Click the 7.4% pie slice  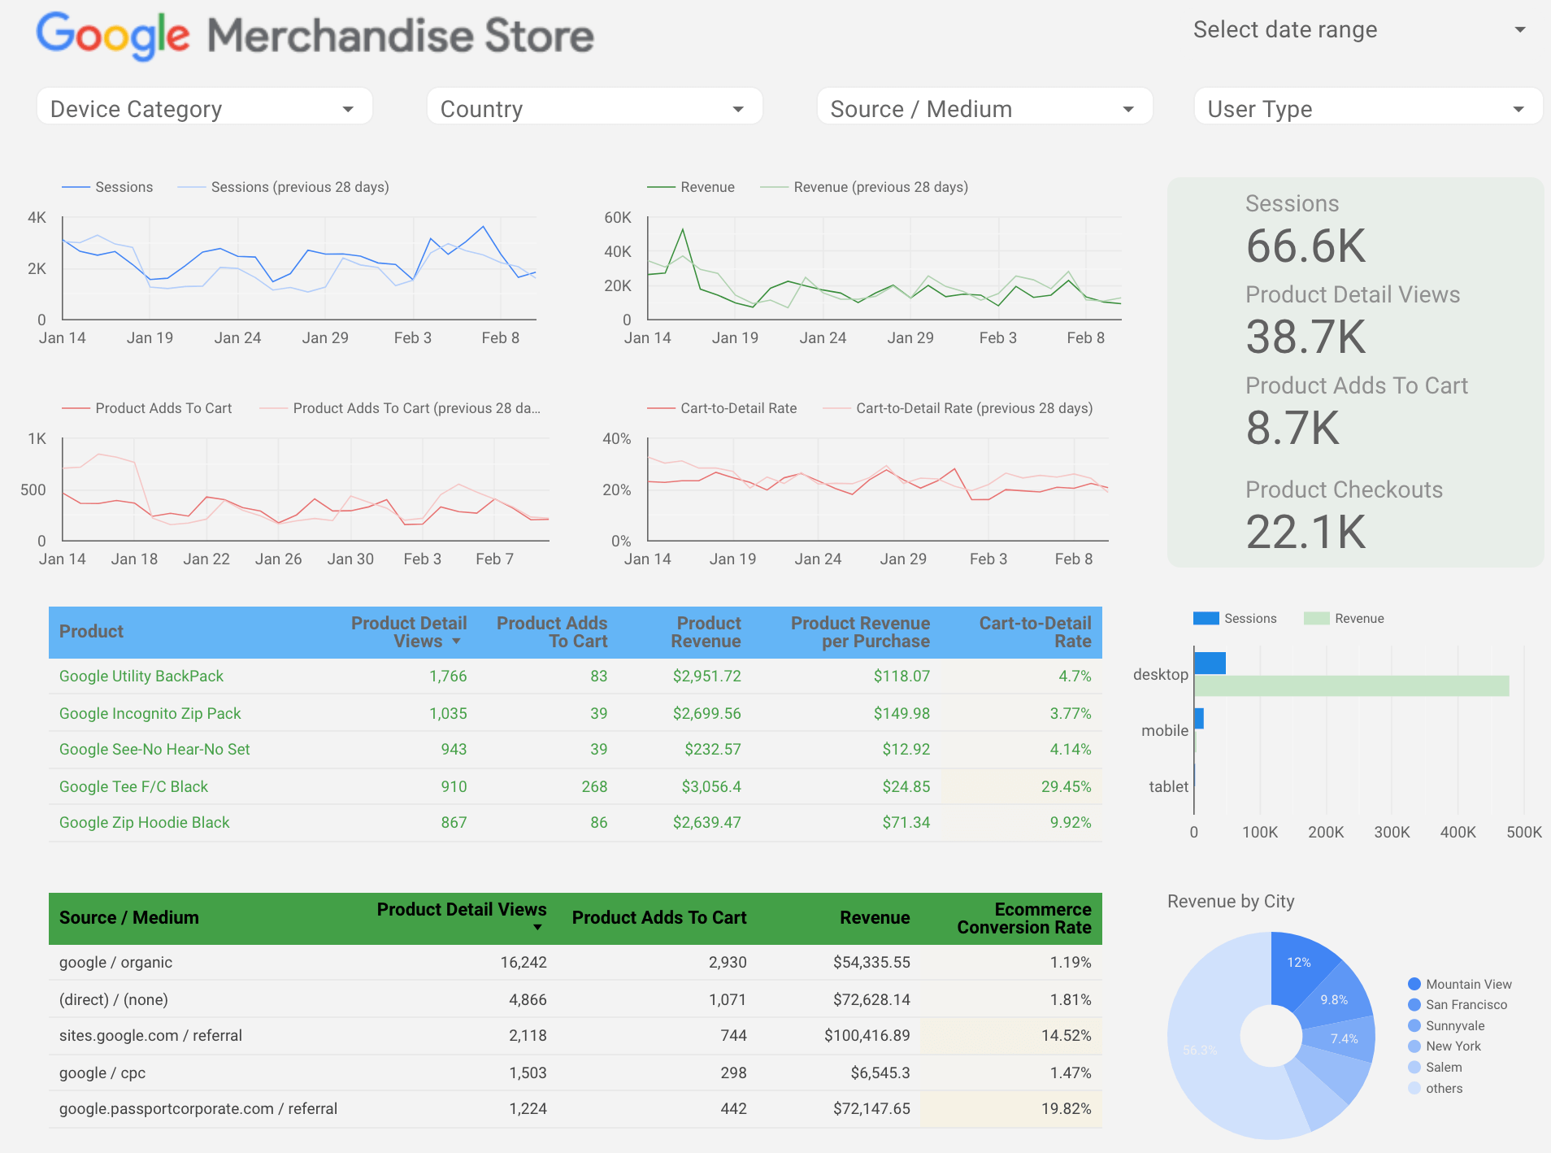pos(1343,1038)
